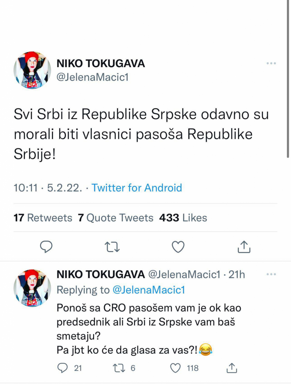This screenshot has width=291, height=384.
Task: Like the main tweet using the heart icon
Action: click(178, 247)
